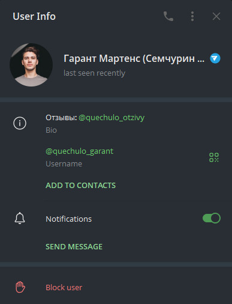Select Block user
The width and height of the screenshot is (232, 304).
point(64,288)
